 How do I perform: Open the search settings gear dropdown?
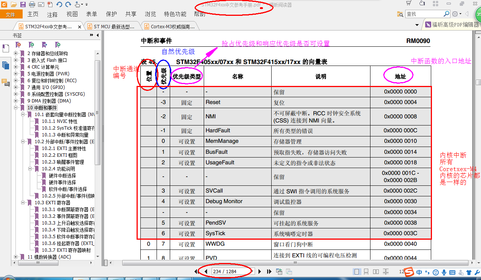456,14
